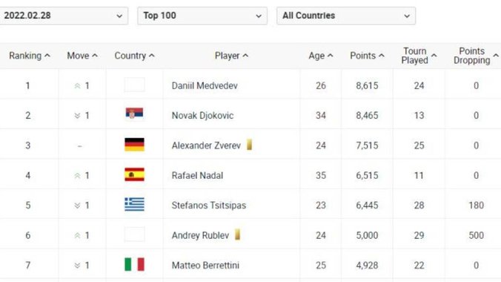501x282 pixels.
Task: Click the Serbia flag icon
Action: pos(134,114)
